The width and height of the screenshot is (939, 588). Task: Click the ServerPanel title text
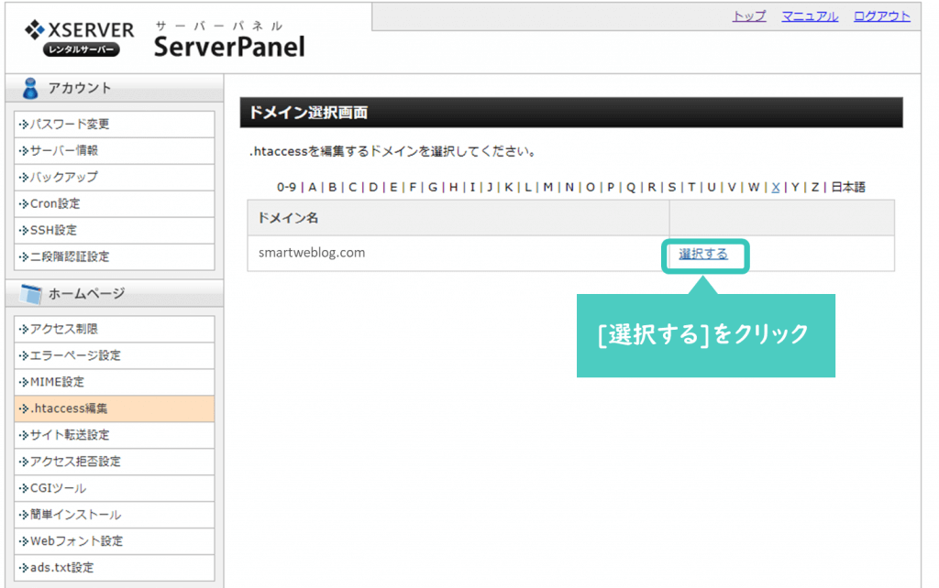[229, 47]
